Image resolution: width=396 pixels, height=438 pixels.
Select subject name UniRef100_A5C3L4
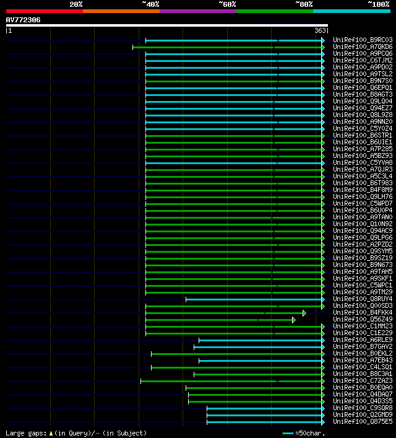pyautogui.click(x=363, y=177)
